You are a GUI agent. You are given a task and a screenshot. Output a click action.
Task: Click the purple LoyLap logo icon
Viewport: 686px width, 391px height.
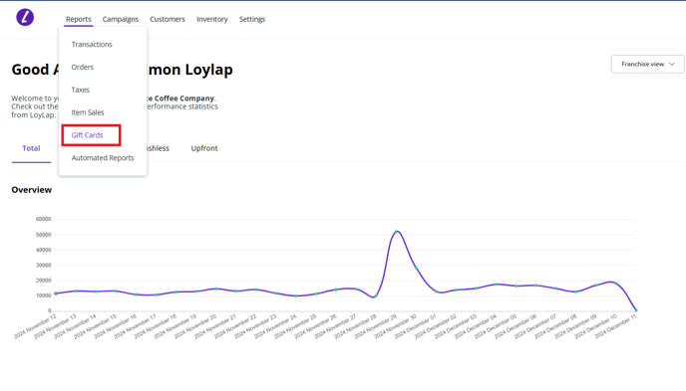click(25, 18)
